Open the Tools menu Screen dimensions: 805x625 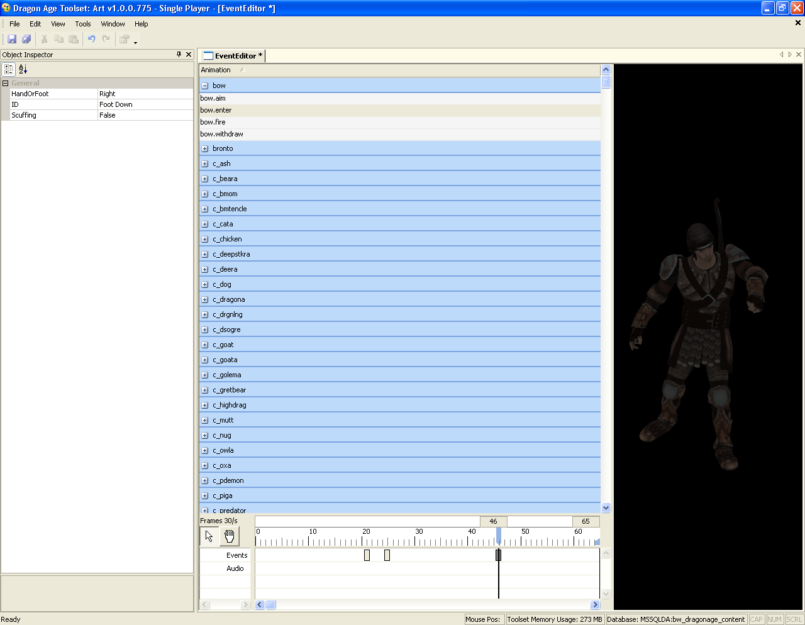[x=83, y=24]
